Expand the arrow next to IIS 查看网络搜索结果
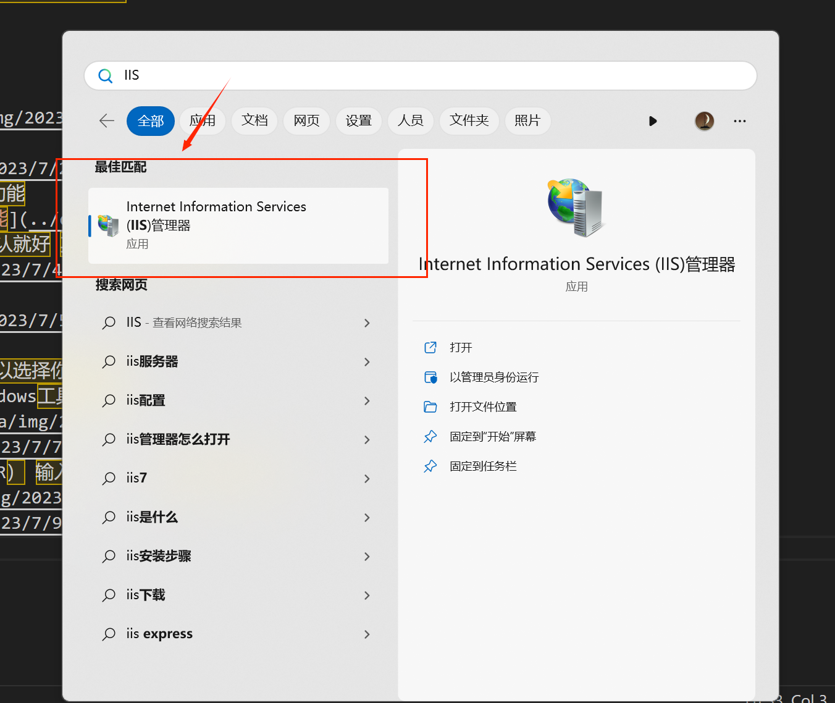The image size is (835, 703). pos(367,323)
